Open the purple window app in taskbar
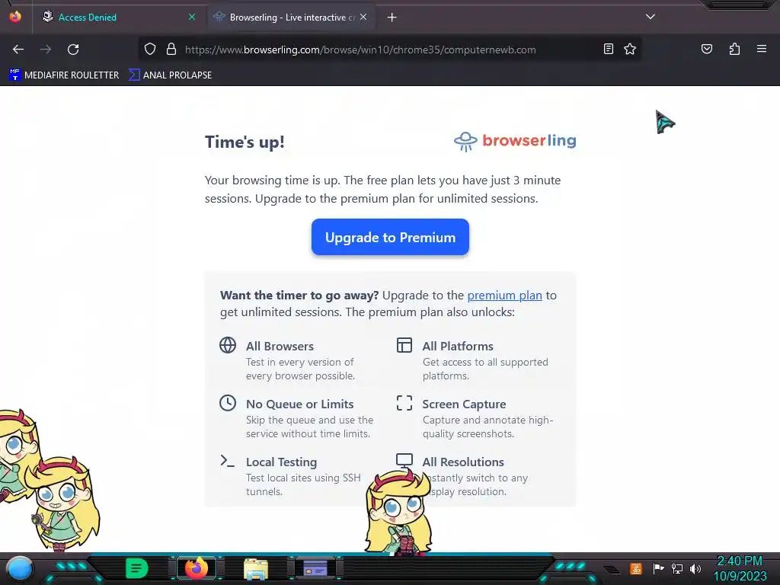The image size is (780, 585). (x=315, y=568)
